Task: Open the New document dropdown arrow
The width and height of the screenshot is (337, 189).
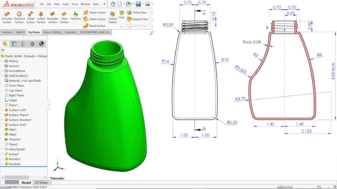Action: (x=124, y=4)
